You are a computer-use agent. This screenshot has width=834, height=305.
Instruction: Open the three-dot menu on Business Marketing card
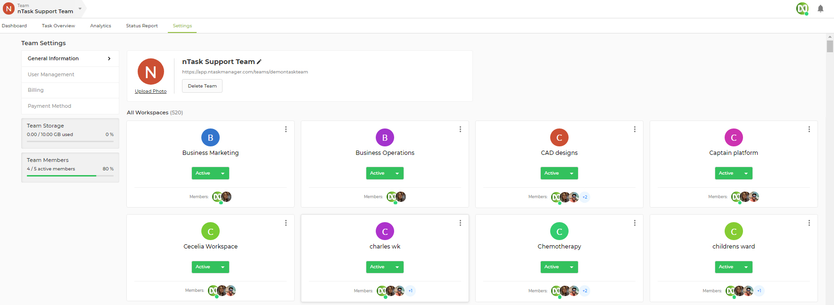[286, 129]
